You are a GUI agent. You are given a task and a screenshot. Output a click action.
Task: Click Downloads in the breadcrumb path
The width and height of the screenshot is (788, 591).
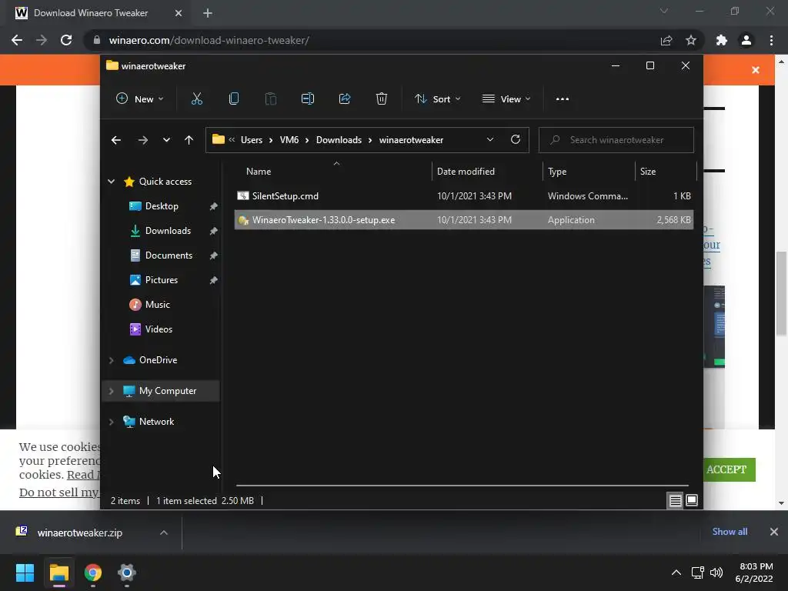(x=339, y=140)
